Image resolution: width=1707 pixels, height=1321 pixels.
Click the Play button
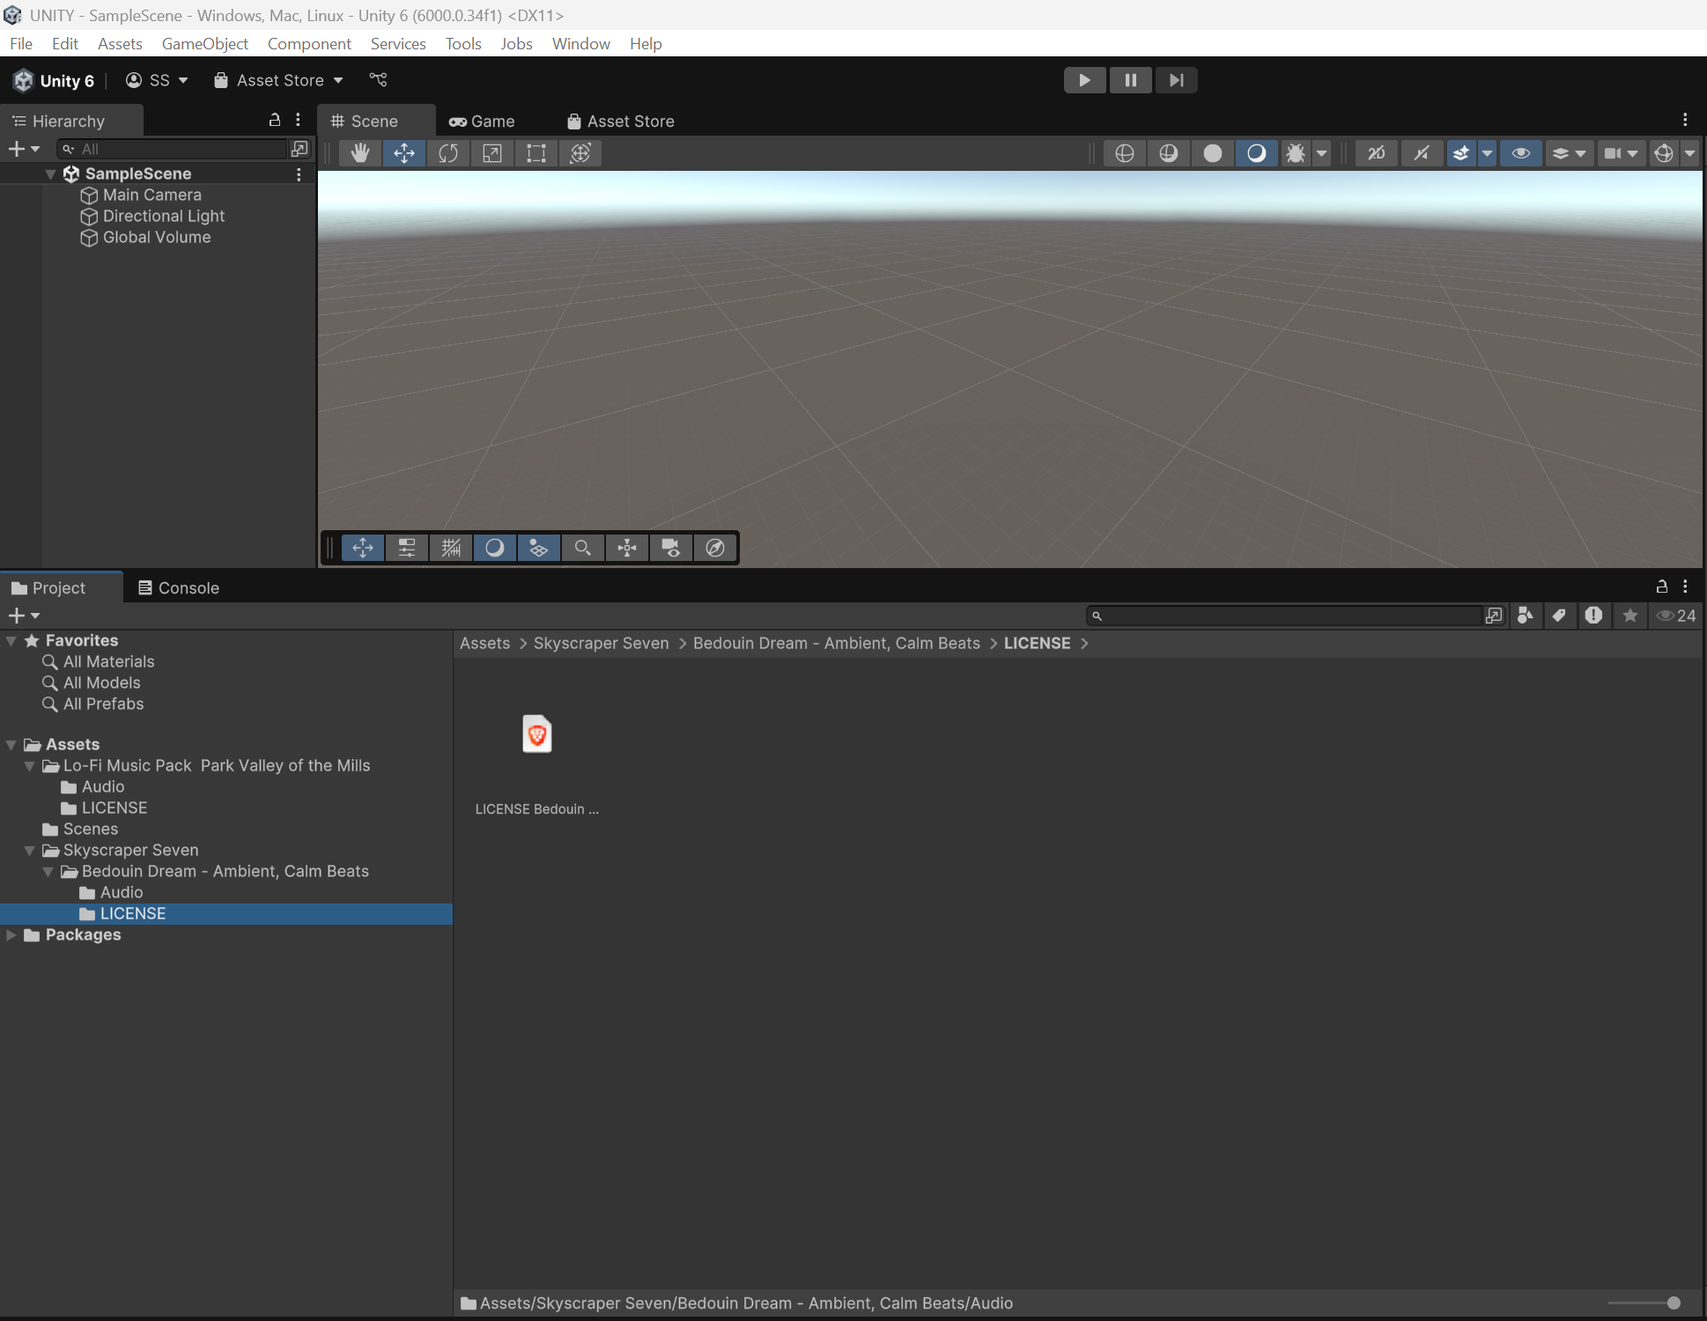tap(1084, 80)
